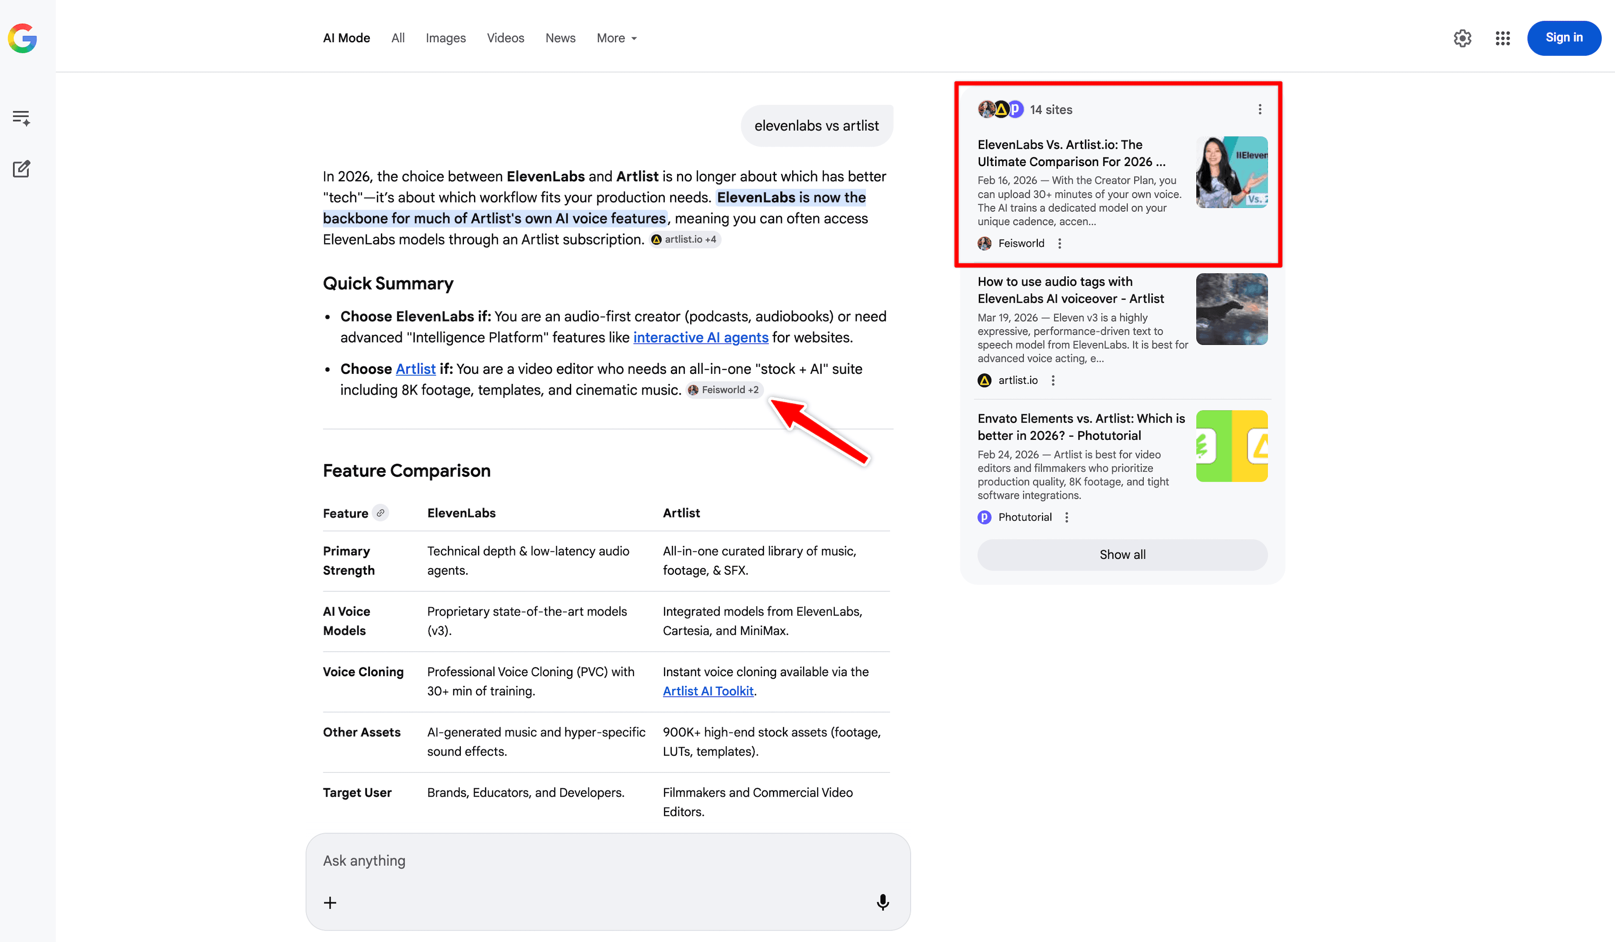Switch to the AI Mode tab
Screen dimensions: 1615x942
346,38
